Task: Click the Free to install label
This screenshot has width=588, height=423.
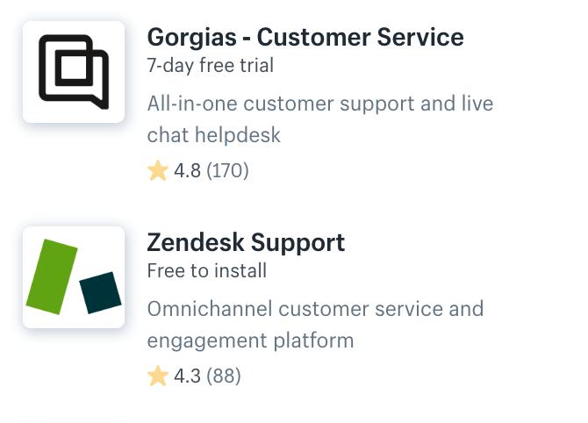Action: [x=207, y=271]
